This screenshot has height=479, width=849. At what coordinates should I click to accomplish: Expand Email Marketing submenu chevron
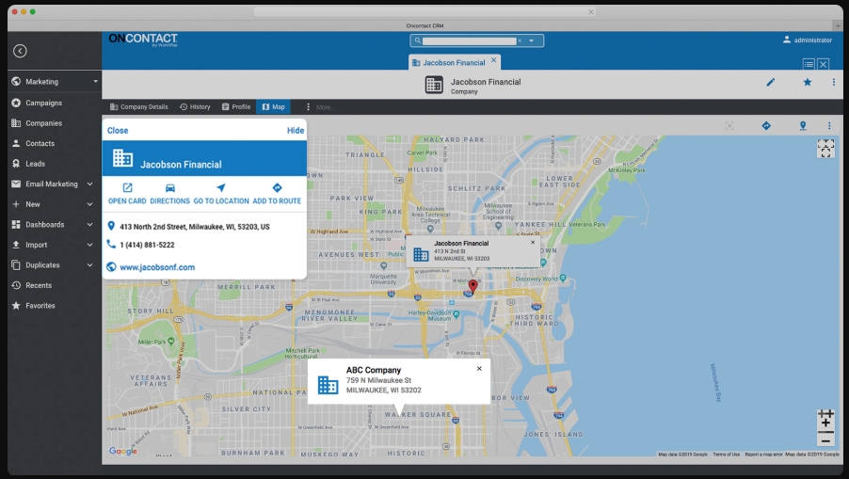pyautogui.click(x=89, y=184)
